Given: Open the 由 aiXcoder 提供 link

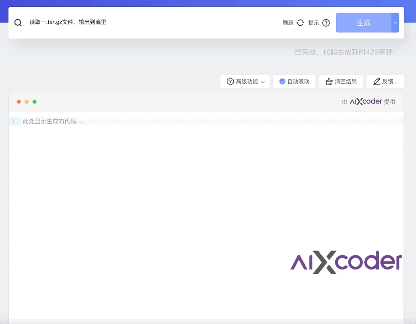Looking at the screenshot, I should (x=369, y=102).
